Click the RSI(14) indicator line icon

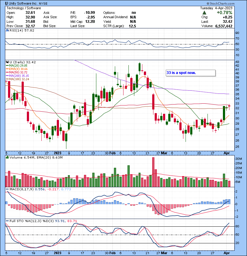tap(7, 30)
